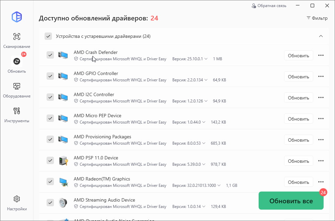This screenshot has height=221, width=335.
Task: Open the Инструменты tools section
Action: point(17,115)
